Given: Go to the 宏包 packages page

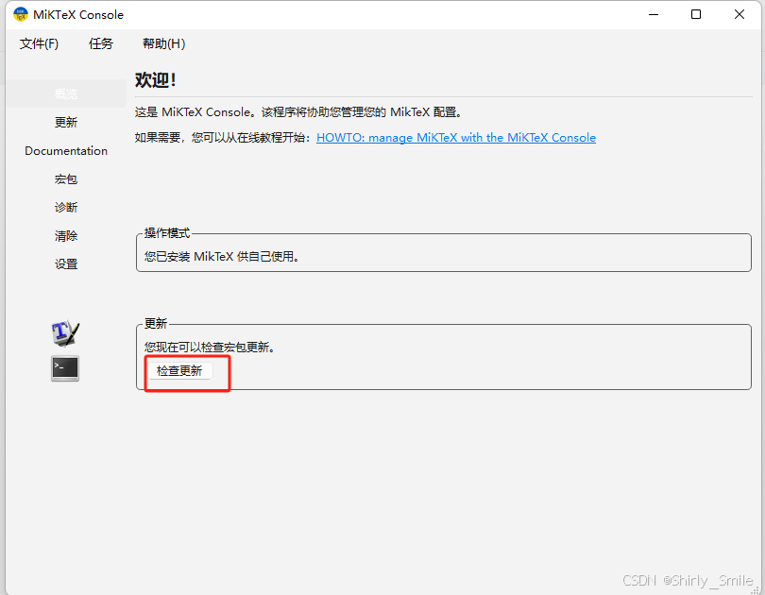Looking at the screenshot, I should pyautogui.click(x=66, y=179).
